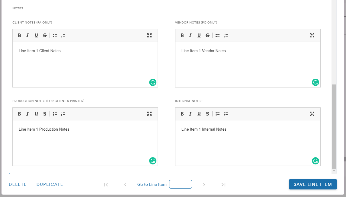Go to previous line item
This screenshot has height=197, width=346.
click(x=125, y=185)
